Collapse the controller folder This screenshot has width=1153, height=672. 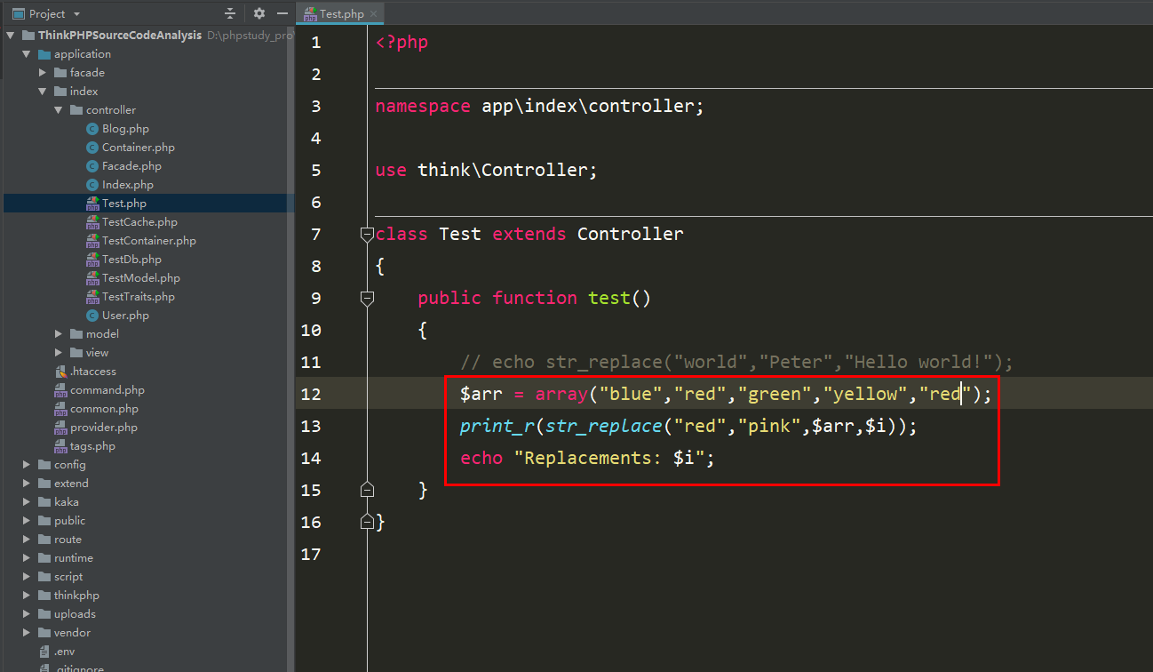pyautogui.click(x=59, y=110)
